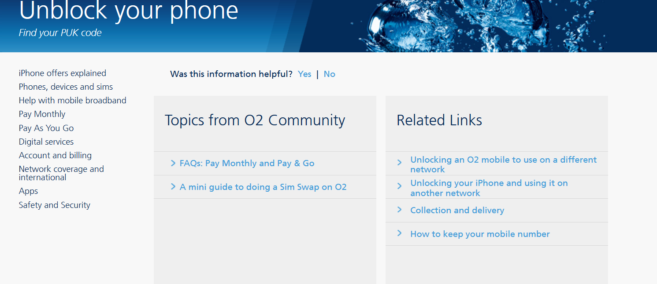Open the Network coverage and international section
This screenshot has width=657, height=284.
61,173
